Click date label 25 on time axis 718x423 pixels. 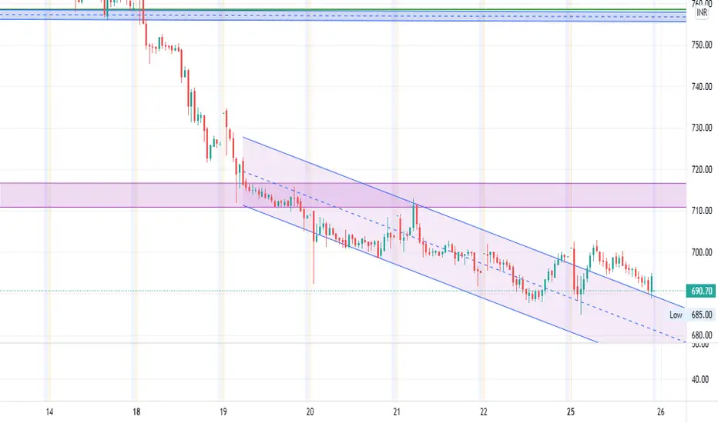[x=571, y=412]
